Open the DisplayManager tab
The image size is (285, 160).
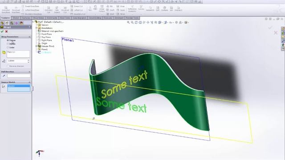[x=21, y=23]
